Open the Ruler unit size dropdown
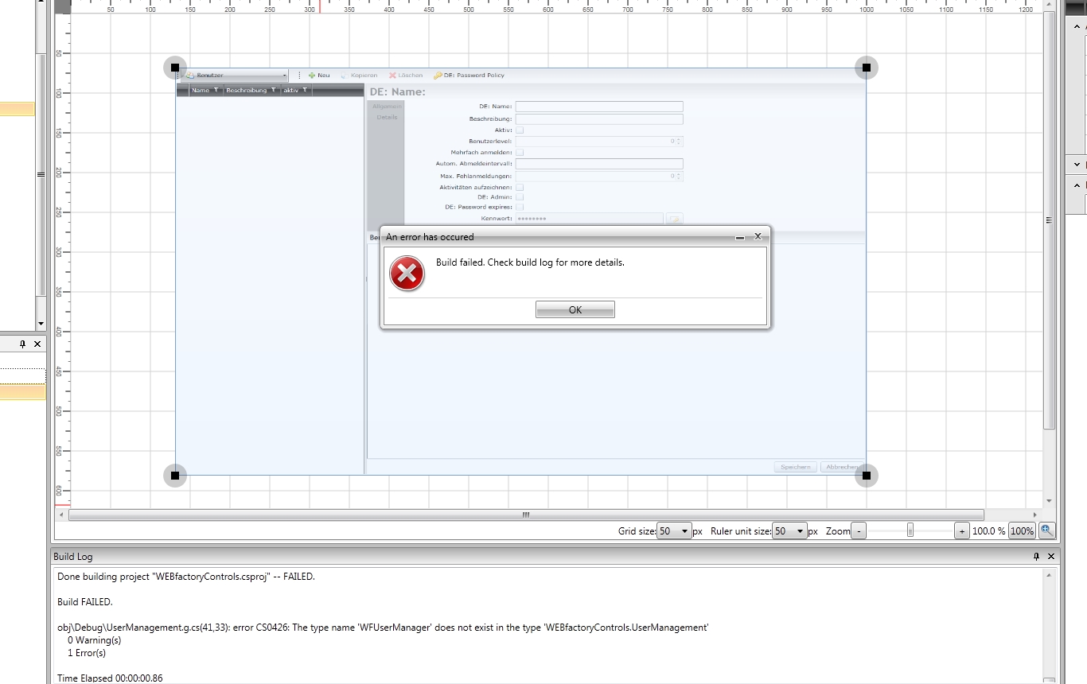Image resolution: width=1087 pixels, height=684 pixels. coord(791,531)
